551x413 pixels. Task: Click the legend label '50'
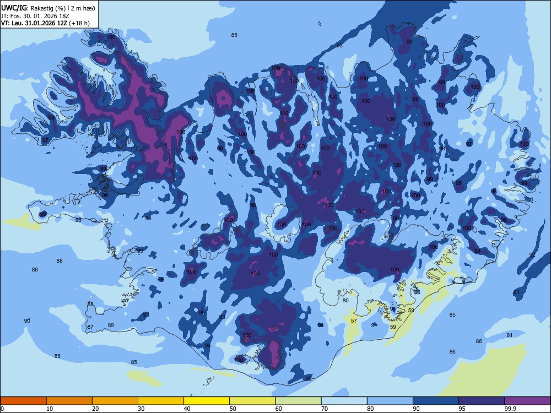[233, 409]
